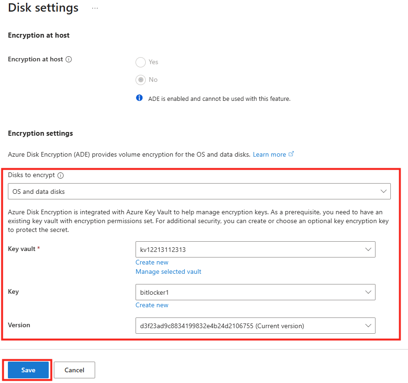This screenshot has height=383, width=408.
Task: Click the chevron arrow in Key vault field
Action: pyautogui.click(x=369, y=250)
